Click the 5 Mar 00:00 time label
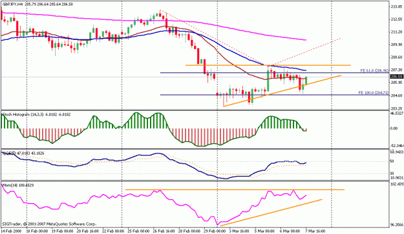The width and height of the screenshot is (404, 234). click(264, 231)
